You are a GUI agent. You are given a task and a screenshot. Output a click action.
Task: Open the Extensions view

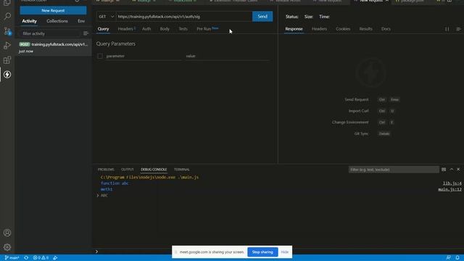coord(7,60)
